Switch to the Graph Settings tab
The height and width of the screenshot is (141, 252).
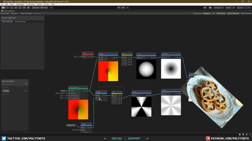(20, 22)
